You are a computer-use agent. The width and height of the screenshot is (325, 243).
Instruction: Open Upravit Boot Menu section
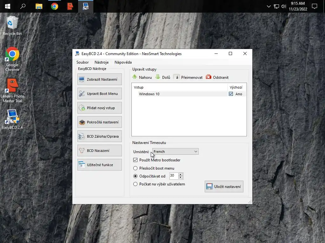point(99,94)
